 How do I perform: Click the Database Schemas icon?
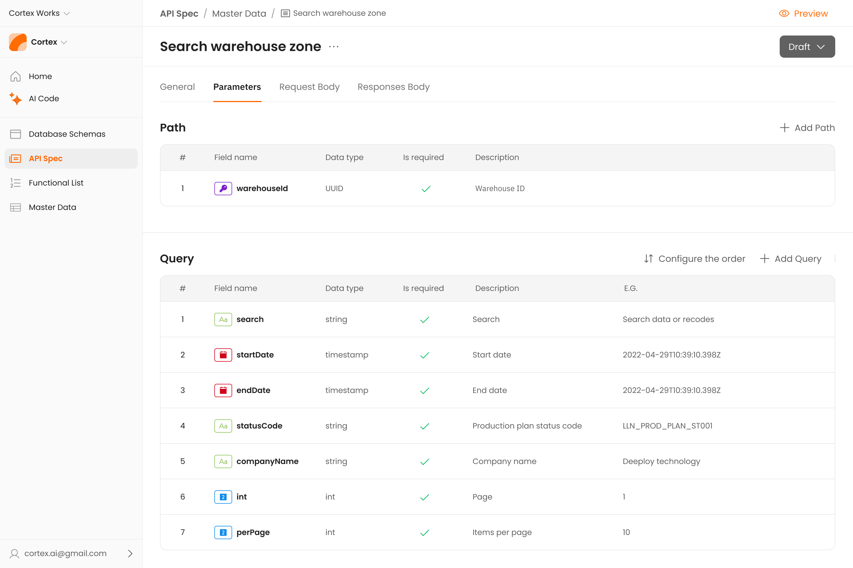tap(15, 134)
